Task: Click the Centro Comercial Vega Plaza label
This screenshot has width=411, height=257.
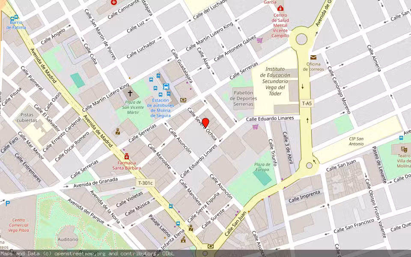Action: tap(18, 225)
